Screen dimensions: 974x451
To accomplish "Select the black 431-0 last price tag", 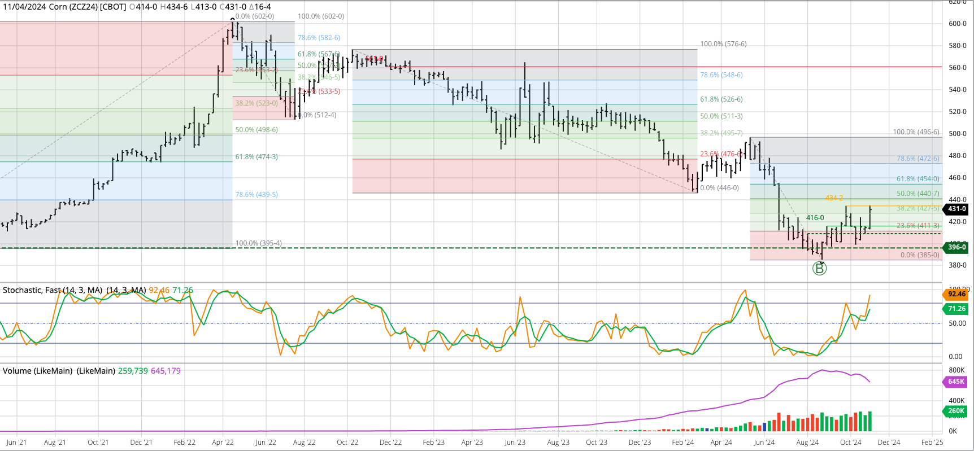I will (x=956, y=209).
